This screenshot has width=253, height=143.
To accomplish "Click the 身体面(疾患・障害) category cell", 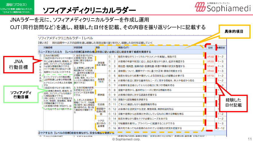I will (101, 64).
